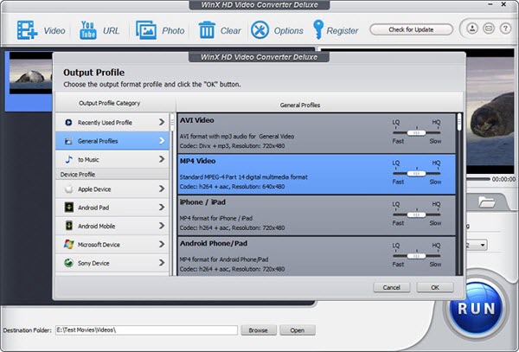Image resolution: width=519 pixels, height=352 pixels.
Task: Click the user account icon
Action: coord(472,29)
